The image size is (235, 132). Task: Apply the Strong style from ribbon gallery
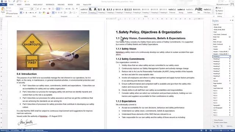pos(181,11)
